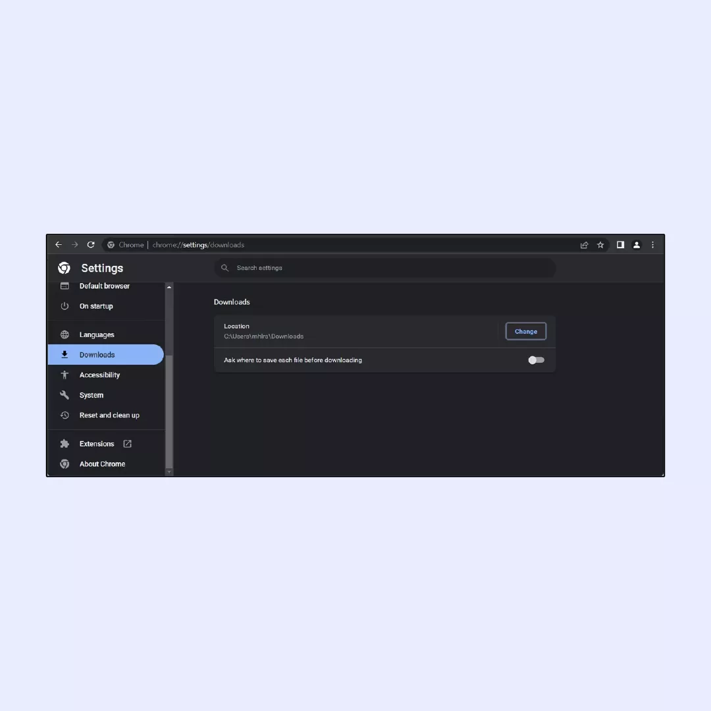Image resolution: width=711 pixels, height=711 pixels.
Task: Open Extensions page from the sidebar
Action: click(107, 444)
